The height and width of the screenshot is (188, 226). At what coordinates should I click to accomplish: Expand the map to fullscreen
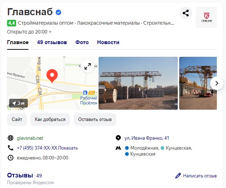click(88, 66)
